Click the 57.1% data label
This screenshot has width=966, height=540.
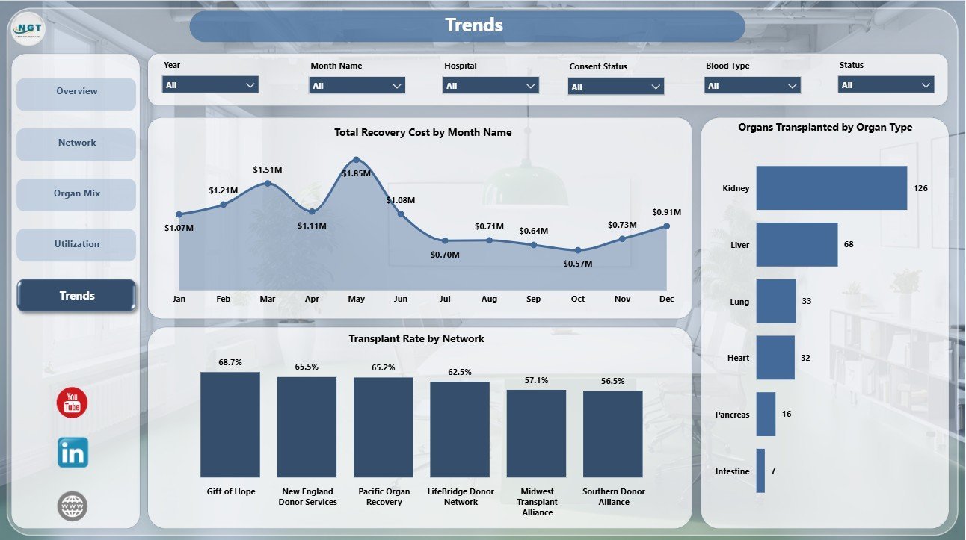pos(537,380)
